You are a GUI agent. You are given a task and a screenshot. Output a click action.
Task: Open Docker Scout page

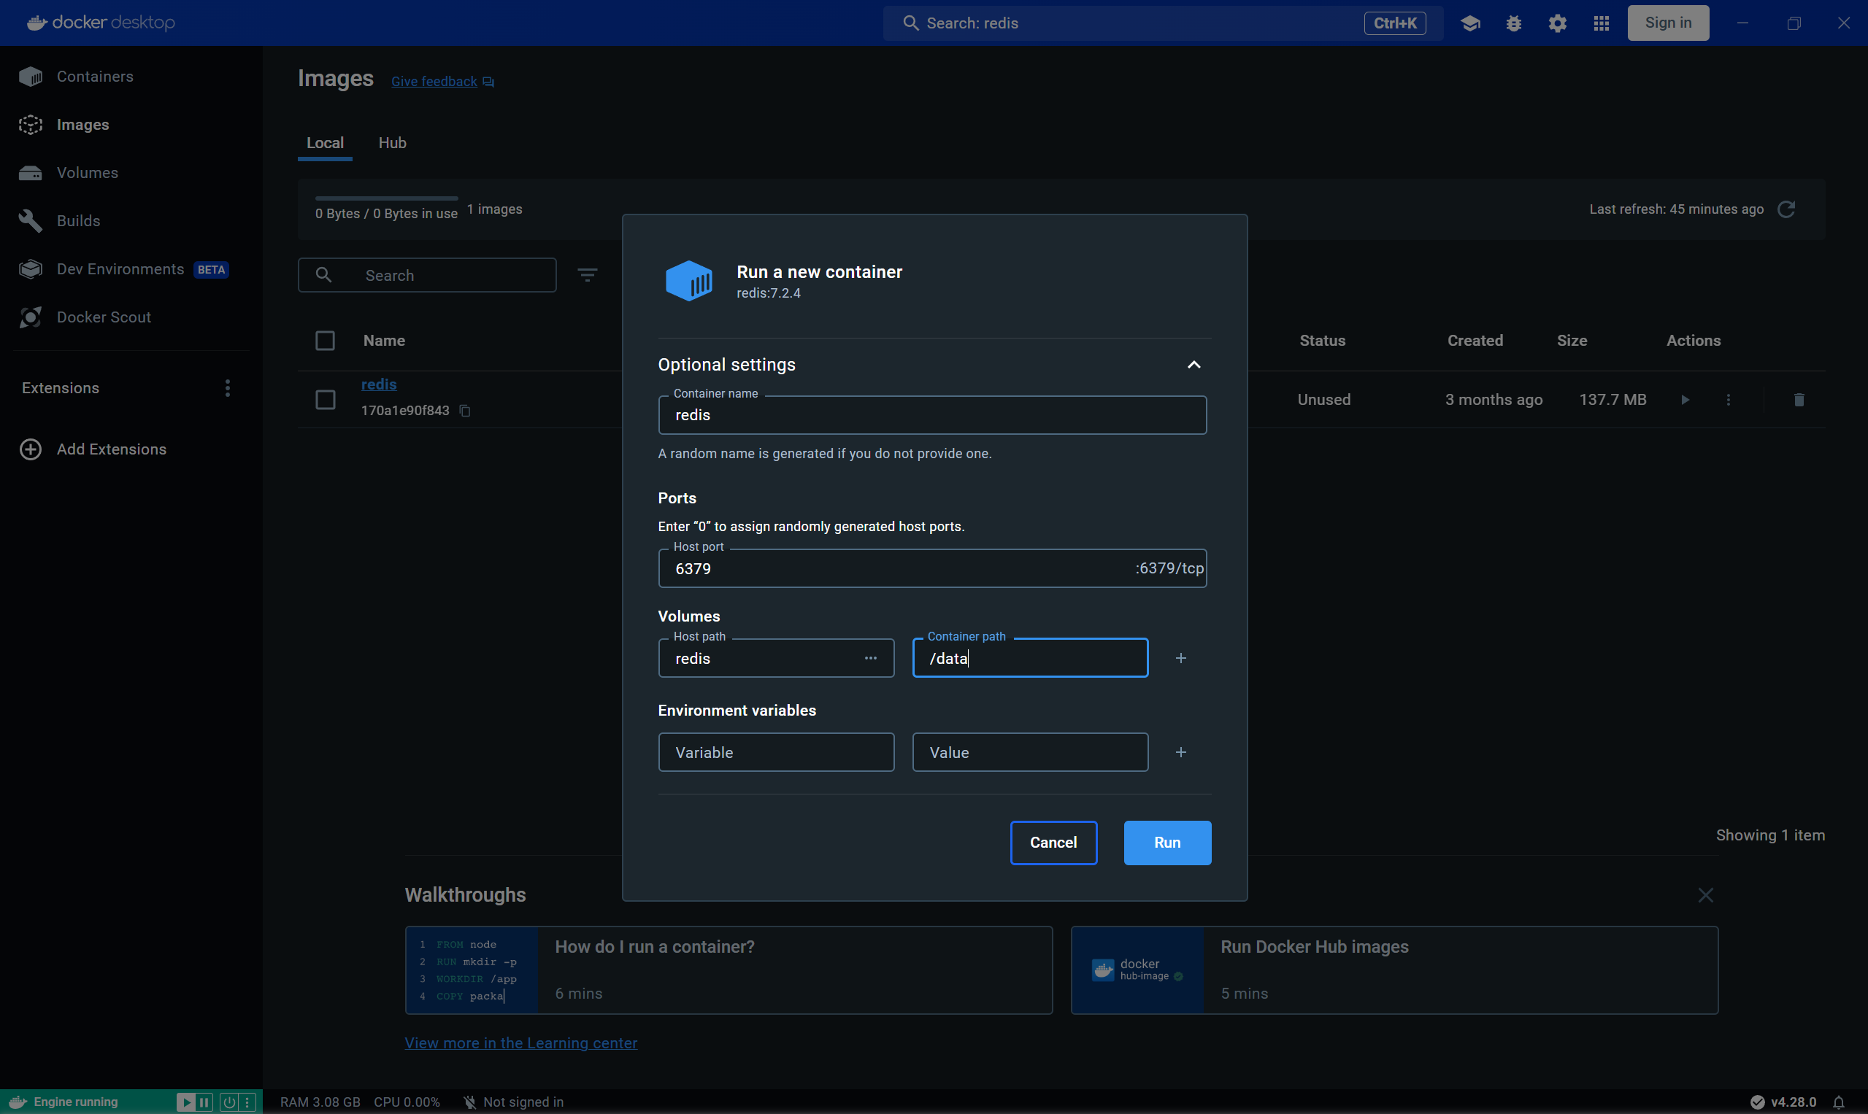click(104, 317)
